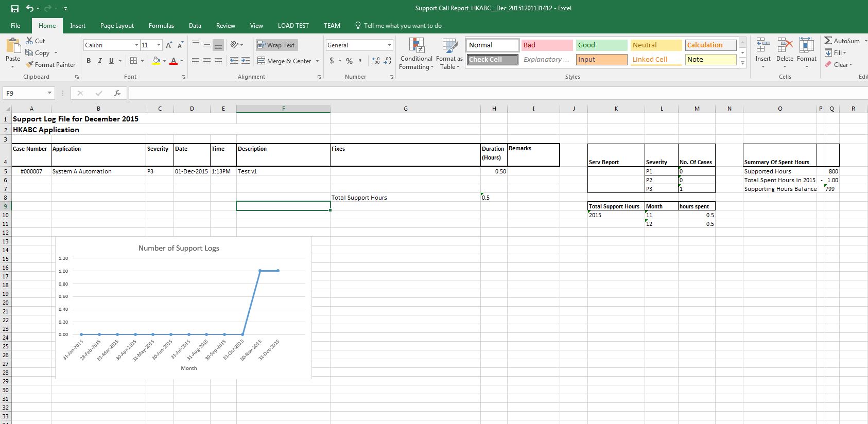Apply percent style number format
This screenshot has height=424, width=868.
point(349,61)
